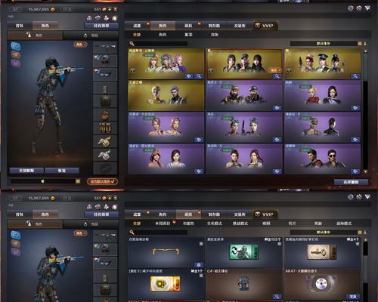Open the trading tab left of upper VVIP
This screenshot has width=378, height=302.
(x=240, y=26)
